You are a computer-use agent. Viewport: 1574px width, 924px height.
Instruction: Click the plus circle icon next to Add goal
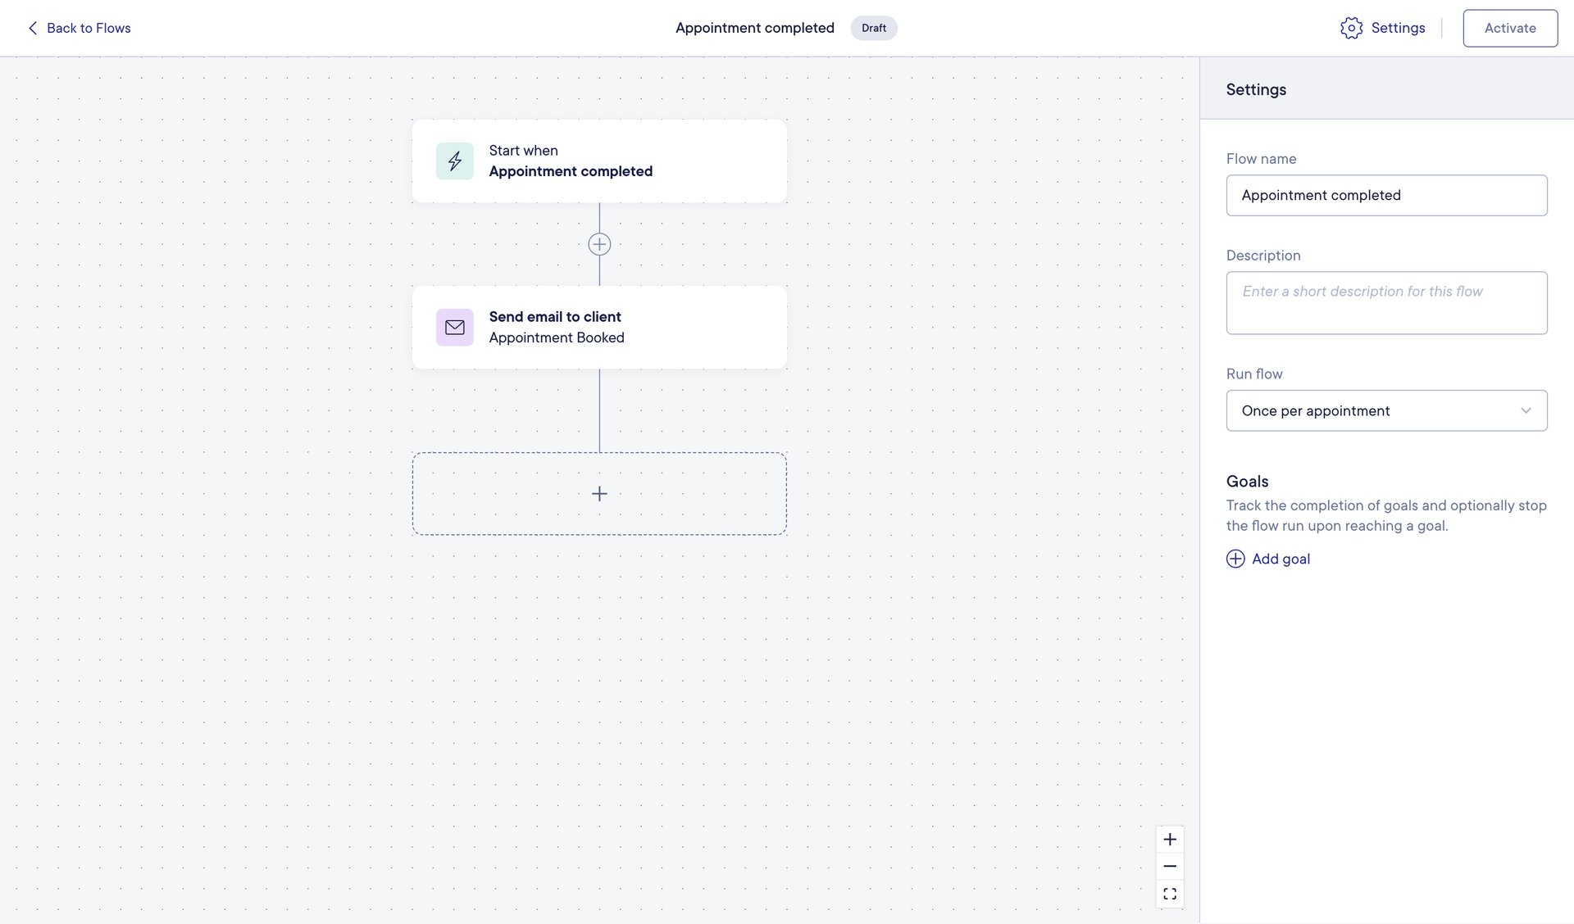pyautogui.click(x=1235, y=559)
